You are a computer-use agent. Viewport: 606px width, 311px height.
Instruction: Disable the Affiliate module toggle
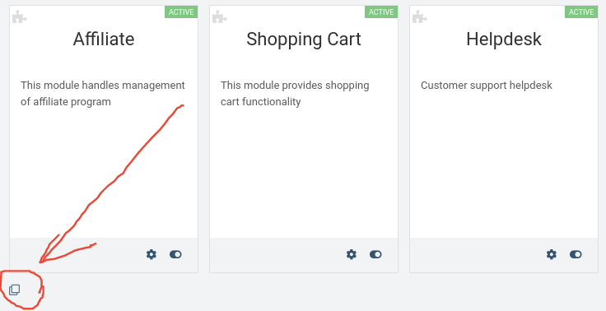pos(175,254)
